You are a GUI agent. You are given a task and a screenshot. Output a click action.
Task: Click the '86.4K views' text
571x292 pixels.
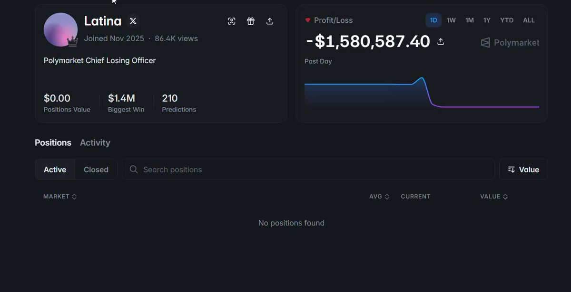[177, 38]
